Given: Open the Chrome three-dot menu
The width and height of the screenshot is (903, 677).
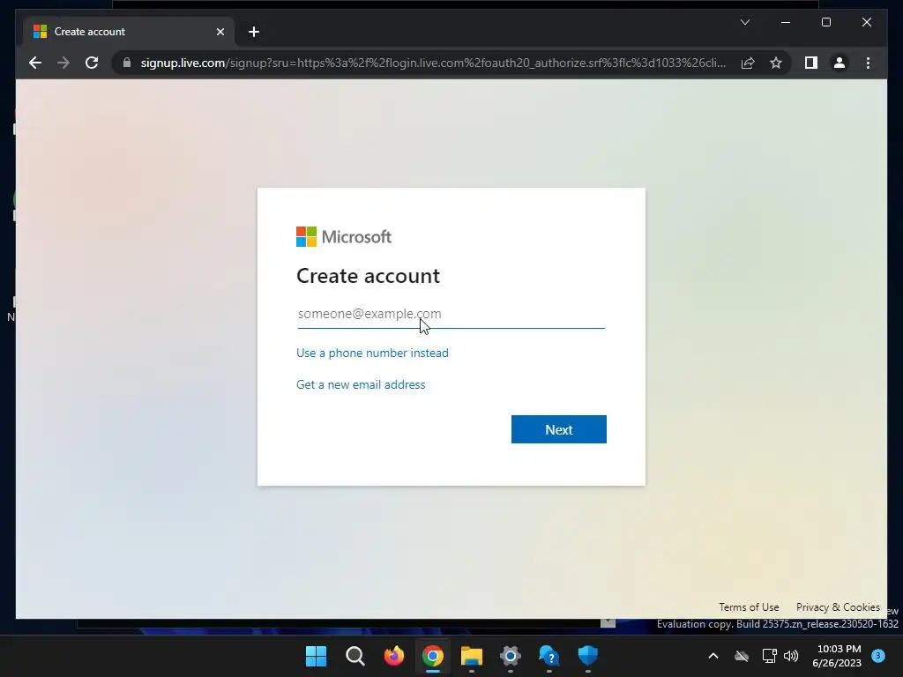Looking at the screenshot, I should pos(868,63).
